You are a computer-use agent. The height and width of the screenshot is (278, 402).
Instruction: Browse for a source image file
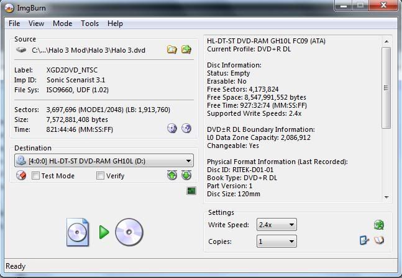coord(171,50)
